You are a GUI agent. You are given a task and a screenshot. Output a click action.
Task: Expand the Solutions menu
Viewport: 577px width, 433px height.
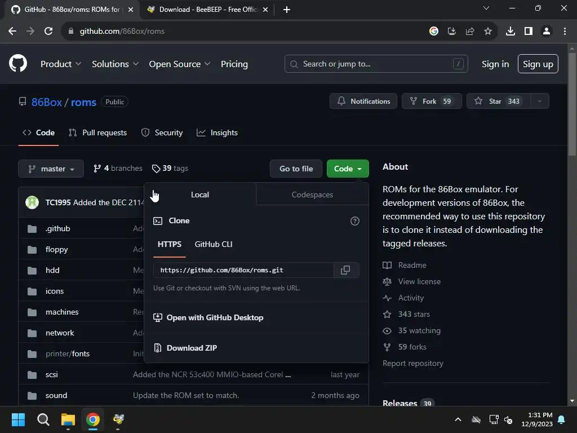coord(115,64)
